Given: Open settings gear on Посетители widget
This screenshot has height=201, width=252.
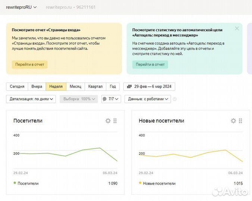Looking at the screenshot, I should tap(108, 121).
